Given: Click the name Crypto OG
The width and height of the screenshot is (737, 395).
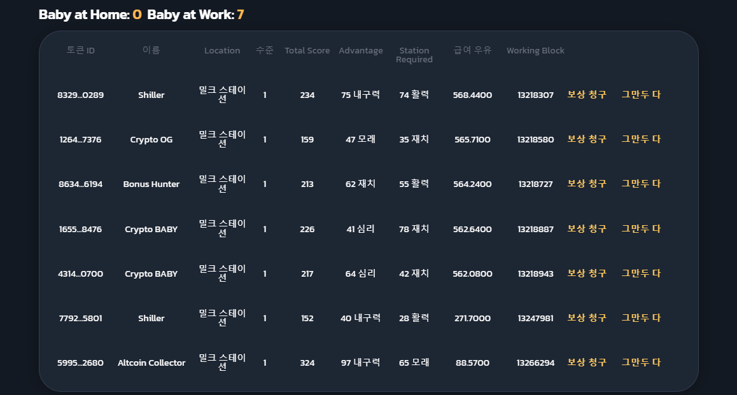Looking at the screenshot, I should click(151, 139).
